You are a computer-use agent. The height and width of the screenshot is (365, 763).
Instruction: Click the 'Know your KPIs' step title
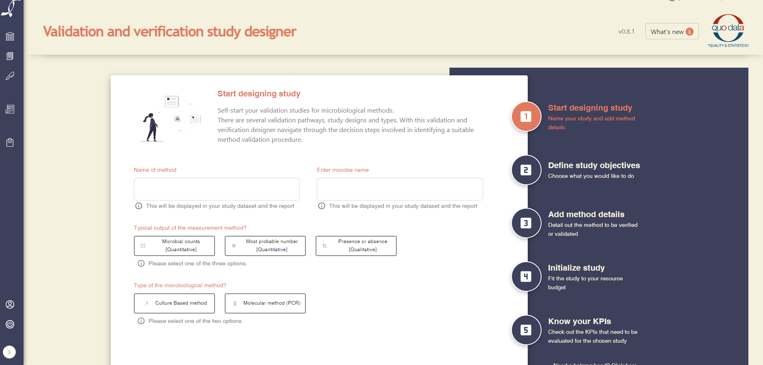click(580, 321)
